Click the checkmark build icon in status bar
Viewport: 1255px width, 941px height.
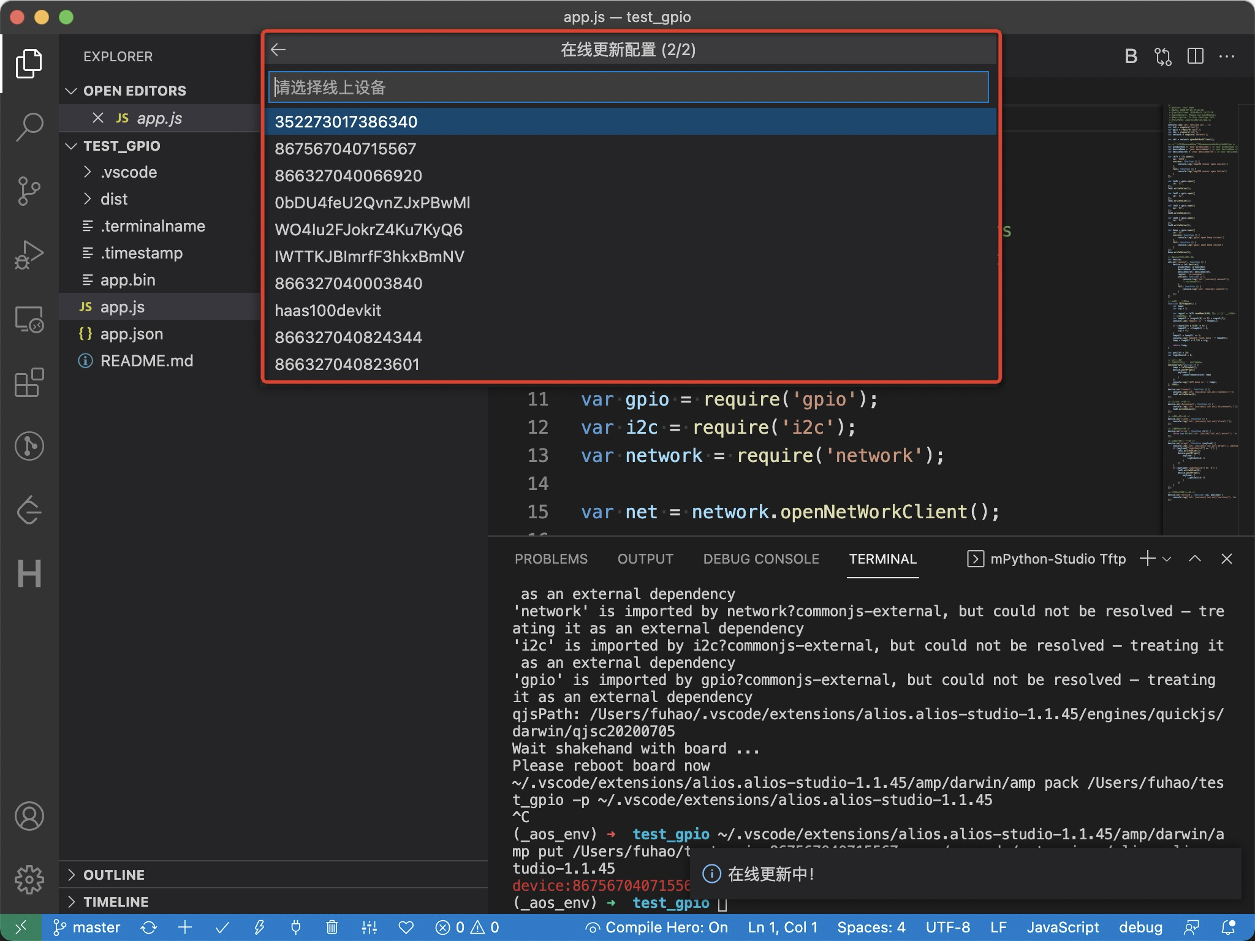222,928
